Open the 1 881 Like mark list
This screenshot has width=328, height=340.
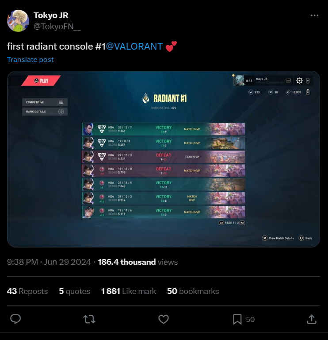point(128,291)
